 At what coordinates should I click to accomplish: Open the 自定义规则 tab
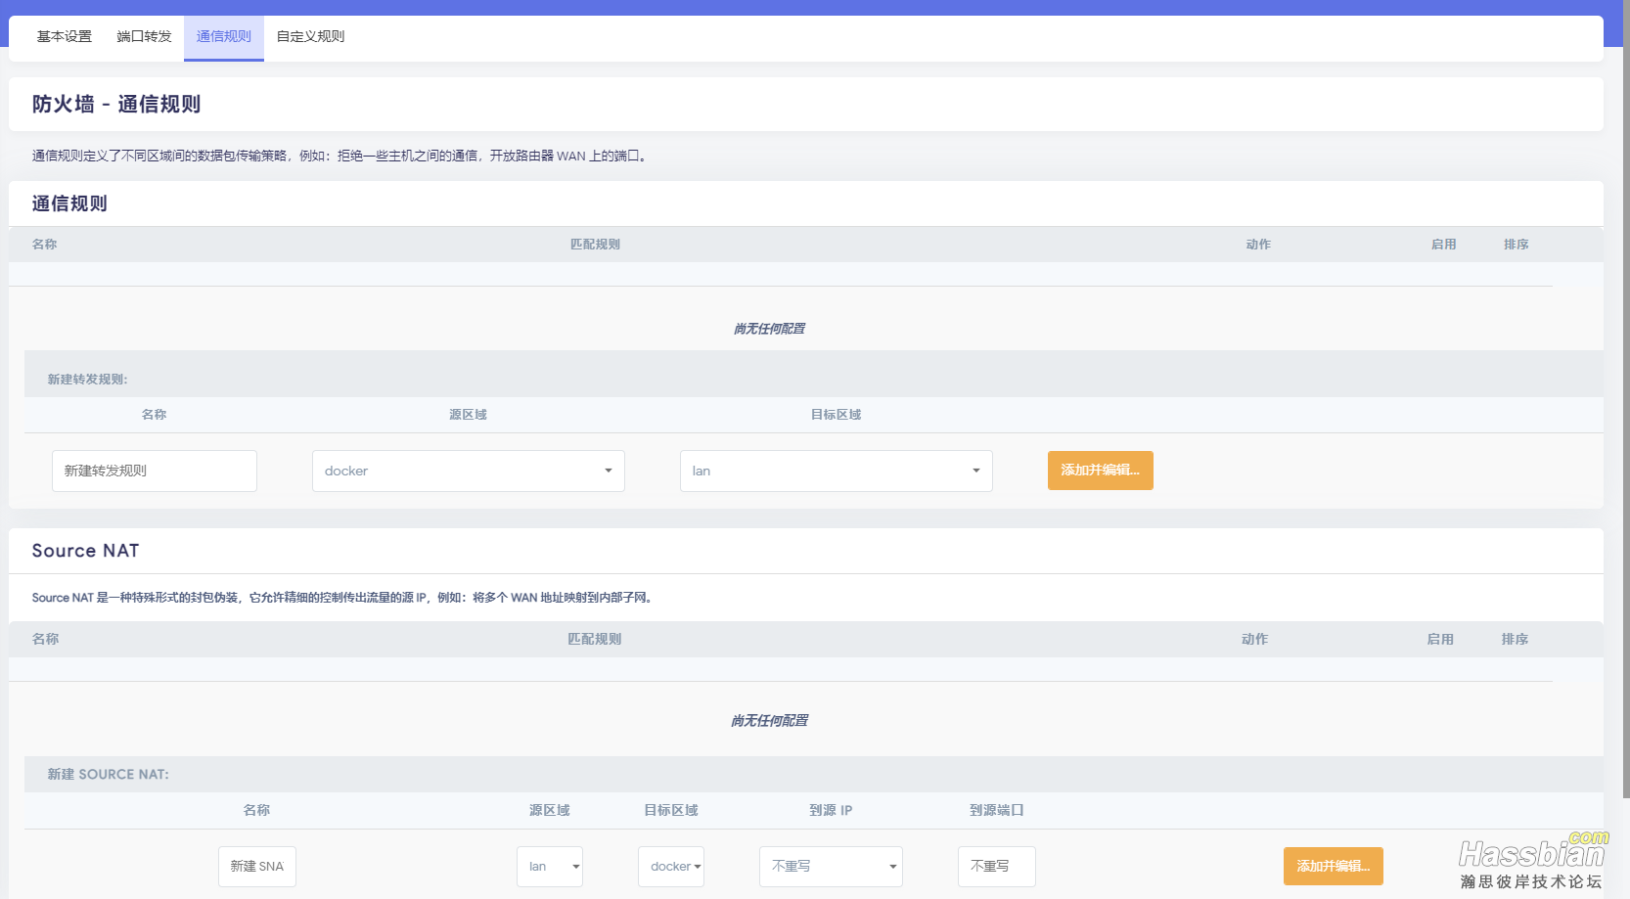pos(310,36)
